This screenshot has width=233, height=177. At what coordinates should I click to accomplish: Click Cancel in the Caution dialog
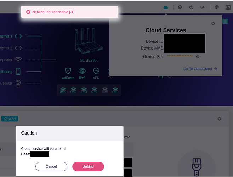click(51, 166)
